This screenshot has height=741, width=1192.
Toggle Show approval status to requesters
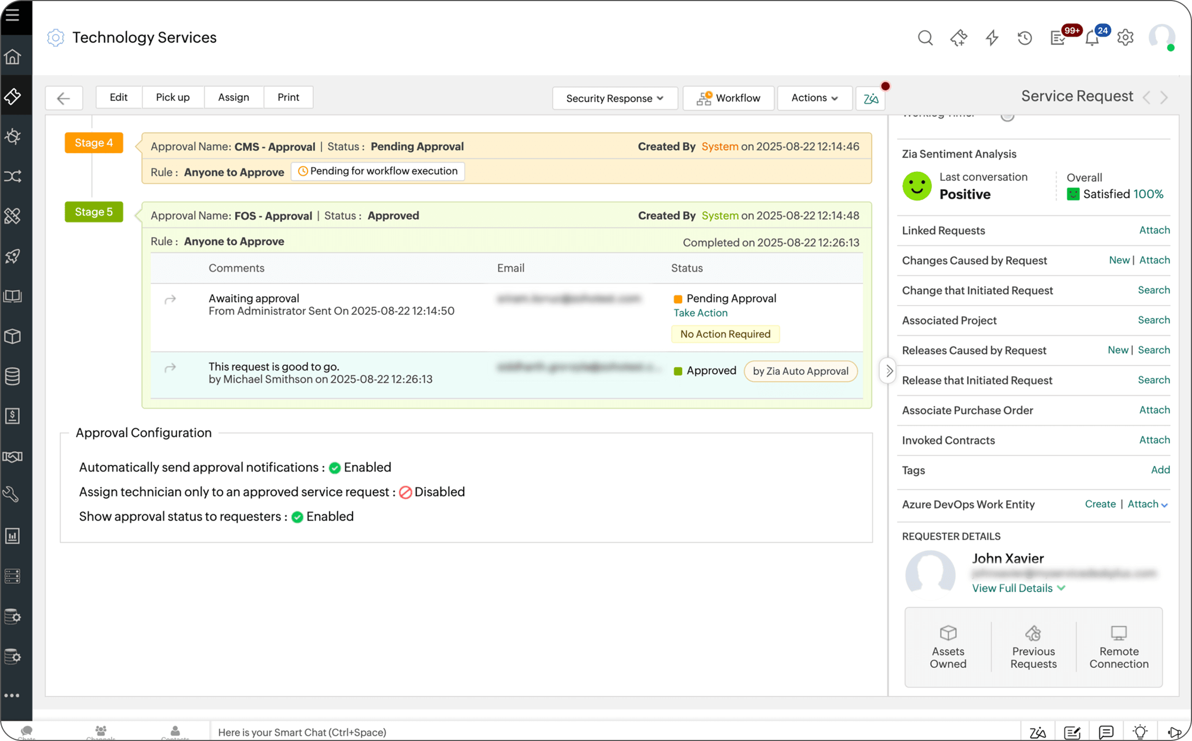click(x=297, y=517)
